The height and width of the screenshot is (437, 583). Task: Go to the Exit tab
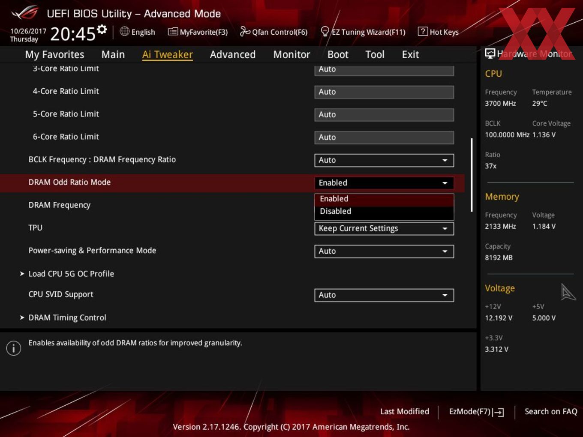[410, 54]
